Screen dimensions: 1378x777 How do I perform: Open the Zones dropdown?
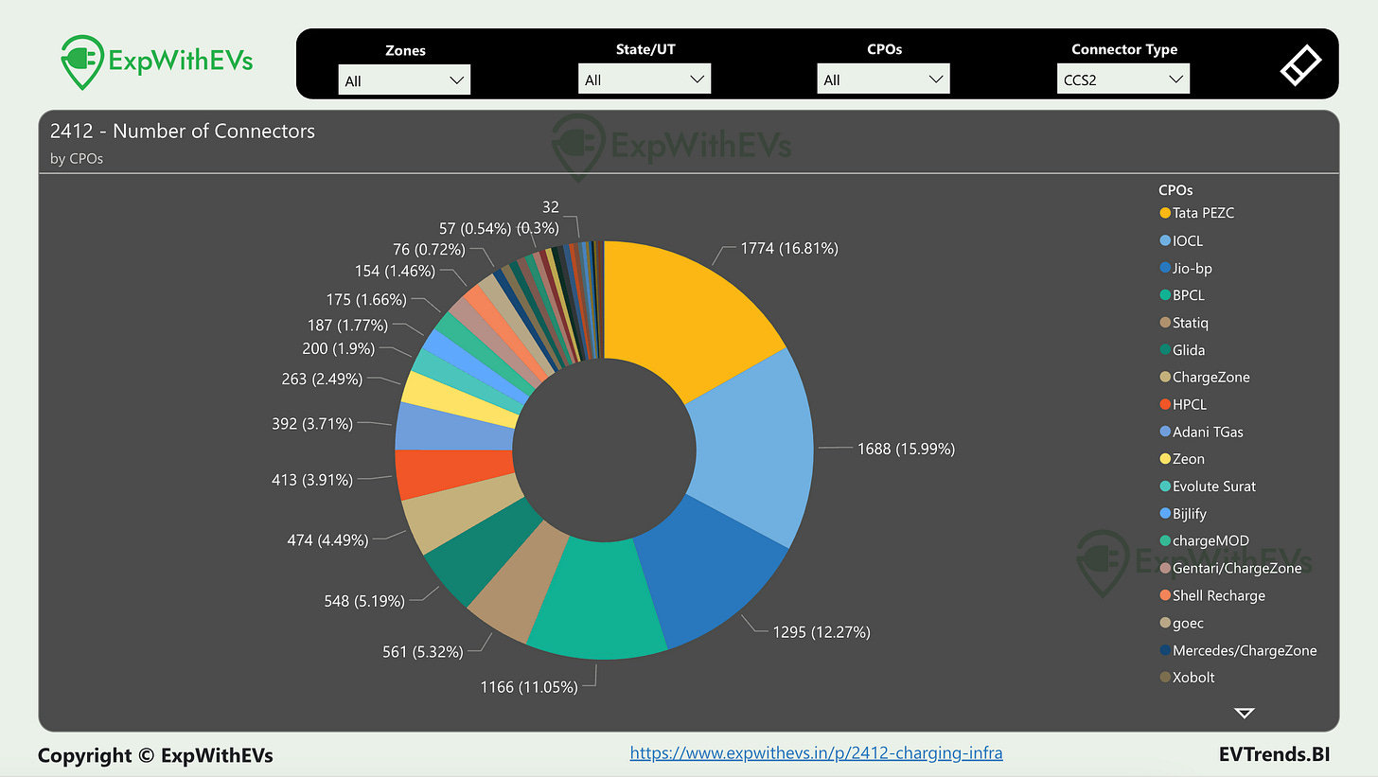404,80
